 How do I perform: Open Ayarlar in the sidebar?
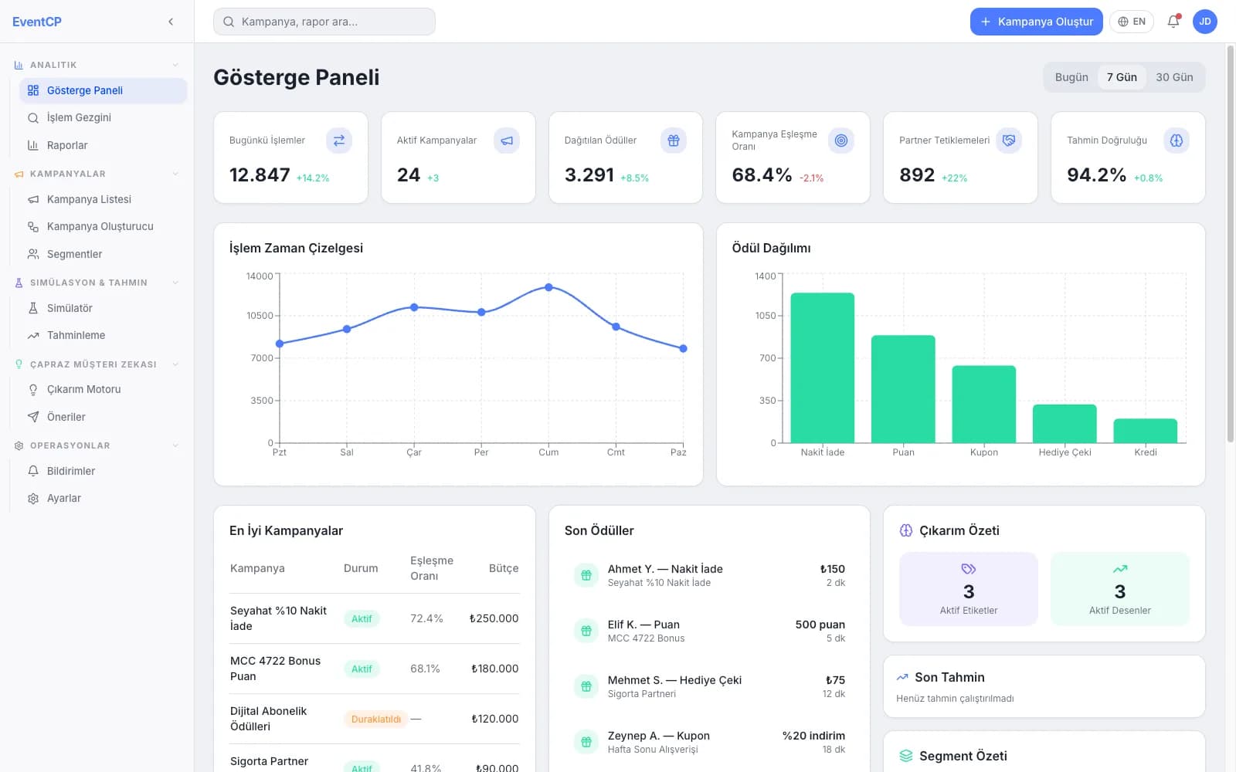(103, 498)
